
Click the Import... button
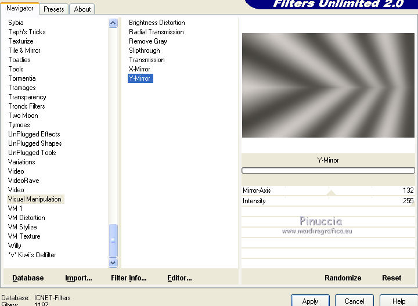[78, 278]
